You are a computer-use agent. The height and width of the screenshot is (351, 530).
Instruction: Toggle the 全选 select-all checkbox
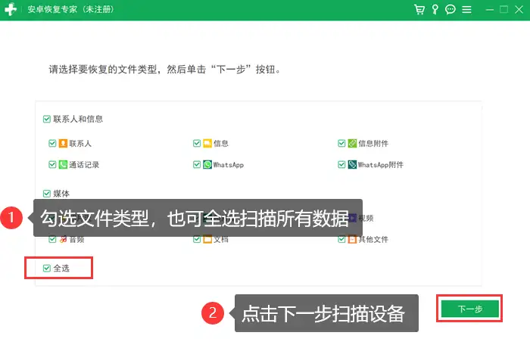[x=47, y=269]
